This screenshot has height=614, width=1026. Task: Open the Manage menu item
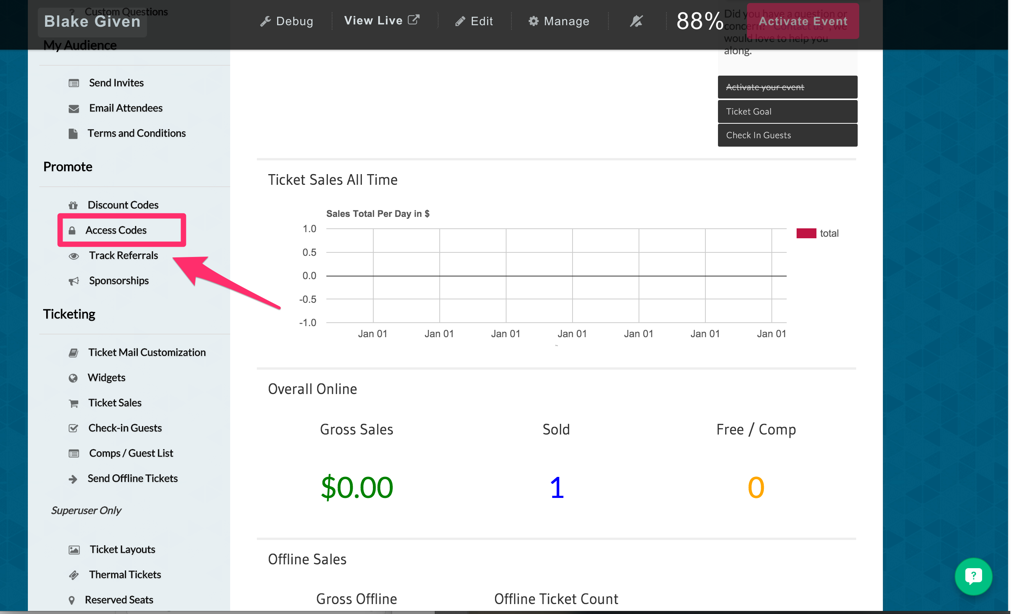(559, 21)
